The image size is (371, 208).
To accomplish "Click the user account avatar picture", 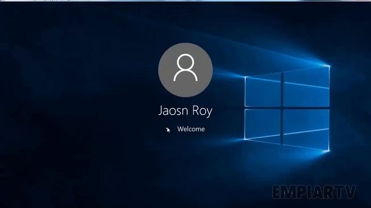I will tap(185, 70).
